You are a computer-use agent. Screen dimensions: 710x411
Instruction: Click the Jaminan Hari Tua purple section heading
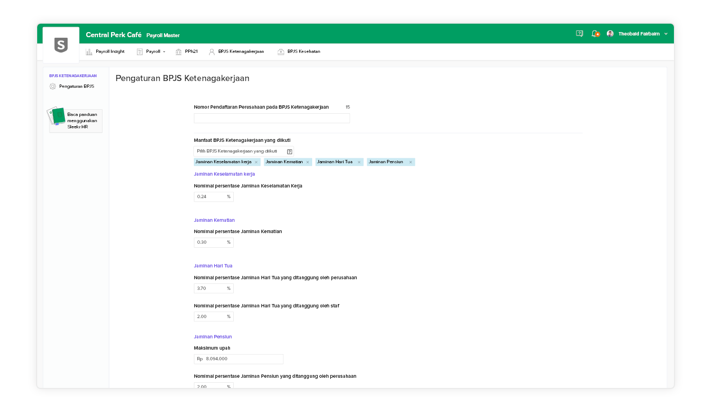[x=213, y=266]
